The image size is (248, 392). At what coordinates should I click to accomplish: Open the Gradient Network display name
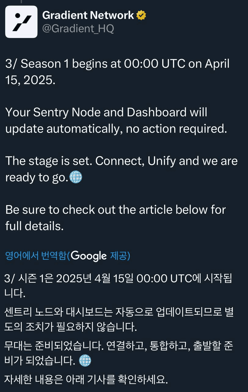point(88,15)
